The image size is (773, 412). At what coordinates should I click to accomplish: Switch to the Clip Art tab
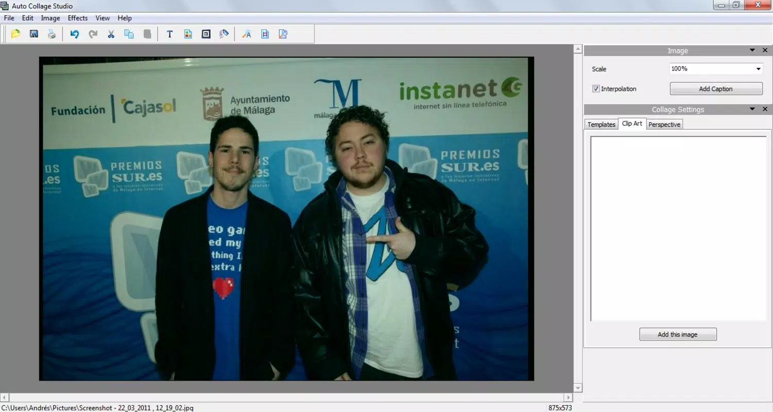tap(632, 124)
